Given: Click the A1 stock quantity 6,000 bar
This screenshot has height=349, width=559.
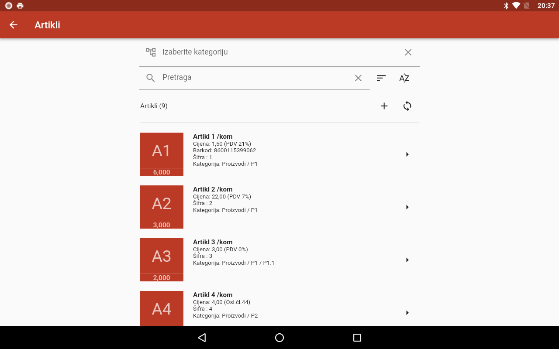Looking at the screenshot, I should tap(162, 172).
